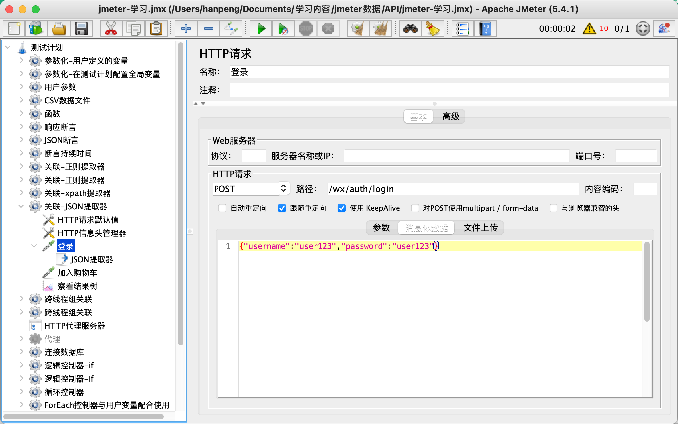Click the 路径 field containing /wx/auth/login

click(452, 189)
